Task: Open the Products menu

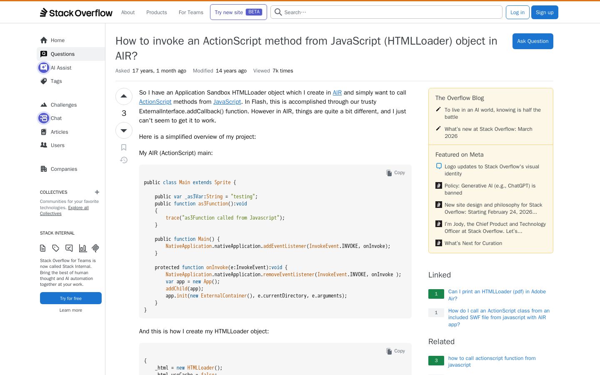Action: tap(157, 12)
